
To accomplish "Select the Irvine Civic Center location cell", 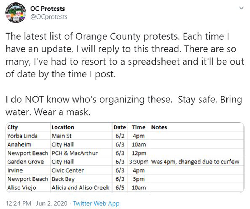I will (81, 170).
